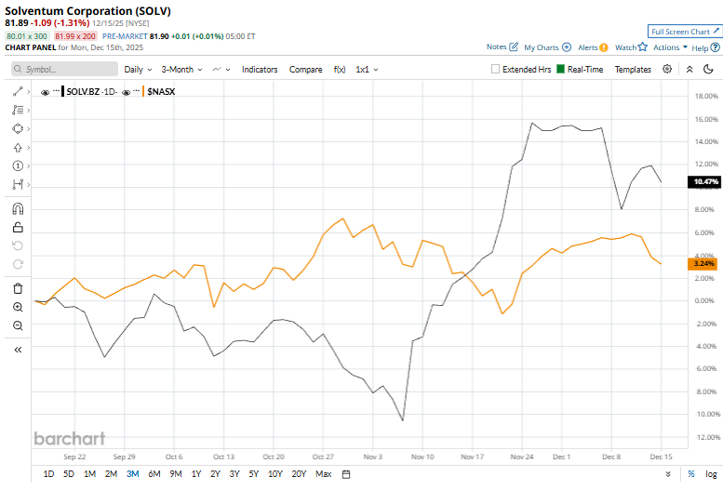Select the numbered annotation tool
The image size is (723, 490).
pyautogui.click(x=18, y=166)
